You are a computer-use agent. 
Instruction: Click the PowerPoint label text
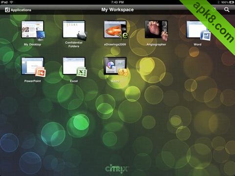click(32, 81)
